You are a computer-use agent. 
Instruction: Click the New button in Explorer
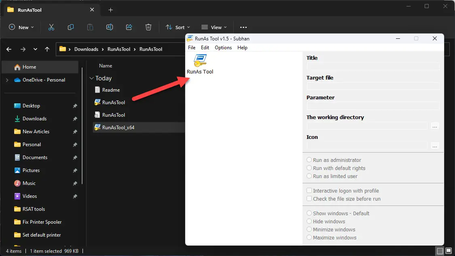21,27
